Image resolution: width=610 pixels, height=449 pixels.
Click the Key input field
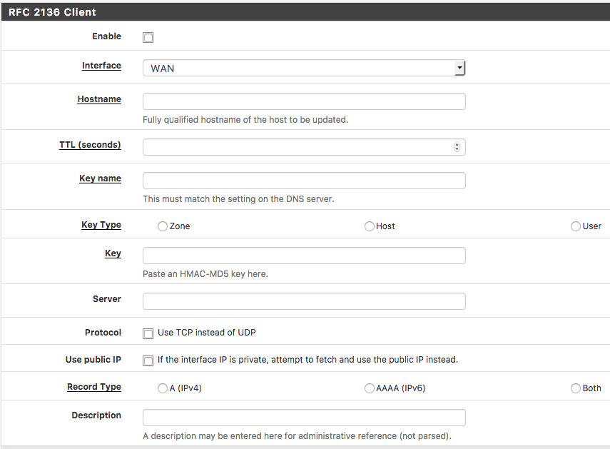(x=304, y=256)
